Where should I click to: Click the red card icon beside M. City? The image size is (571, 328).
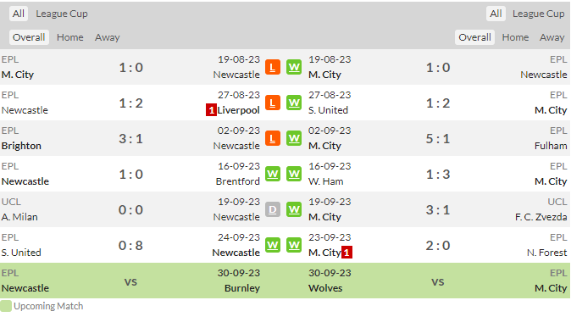coord(346,253)
